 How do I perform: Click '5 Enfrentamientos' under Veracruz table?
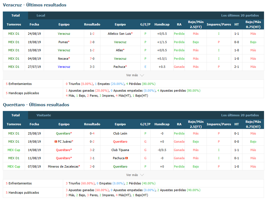[19, 84]
